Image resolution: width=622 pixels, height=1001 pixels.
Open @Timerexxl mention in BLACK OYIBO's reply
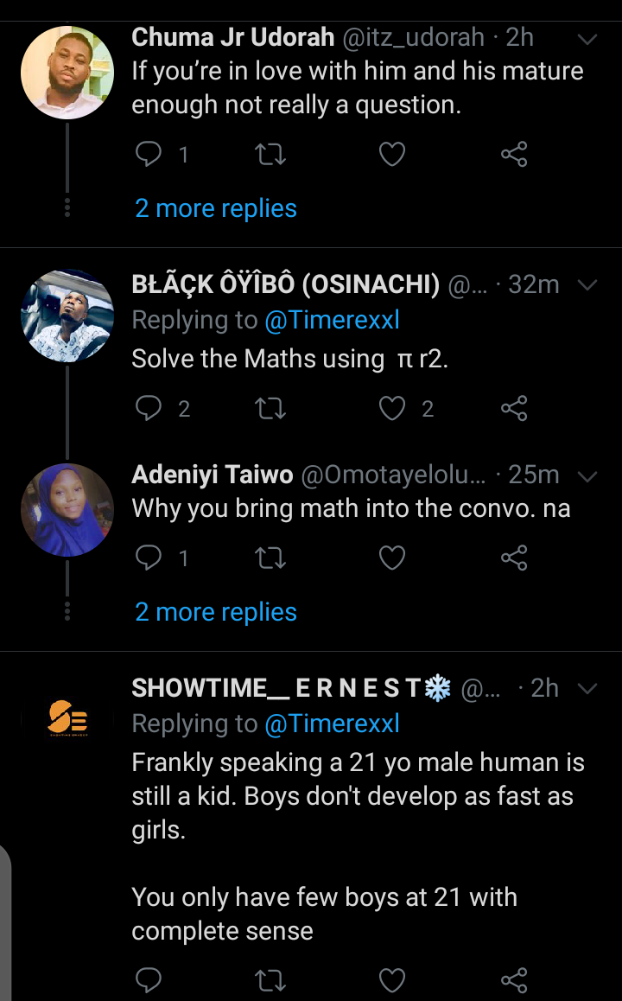(332, 320)
